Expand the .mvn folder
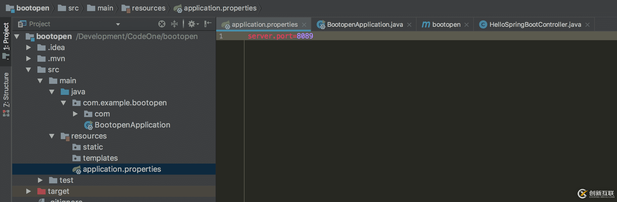The image size is (617, 202). pos(28,59)
